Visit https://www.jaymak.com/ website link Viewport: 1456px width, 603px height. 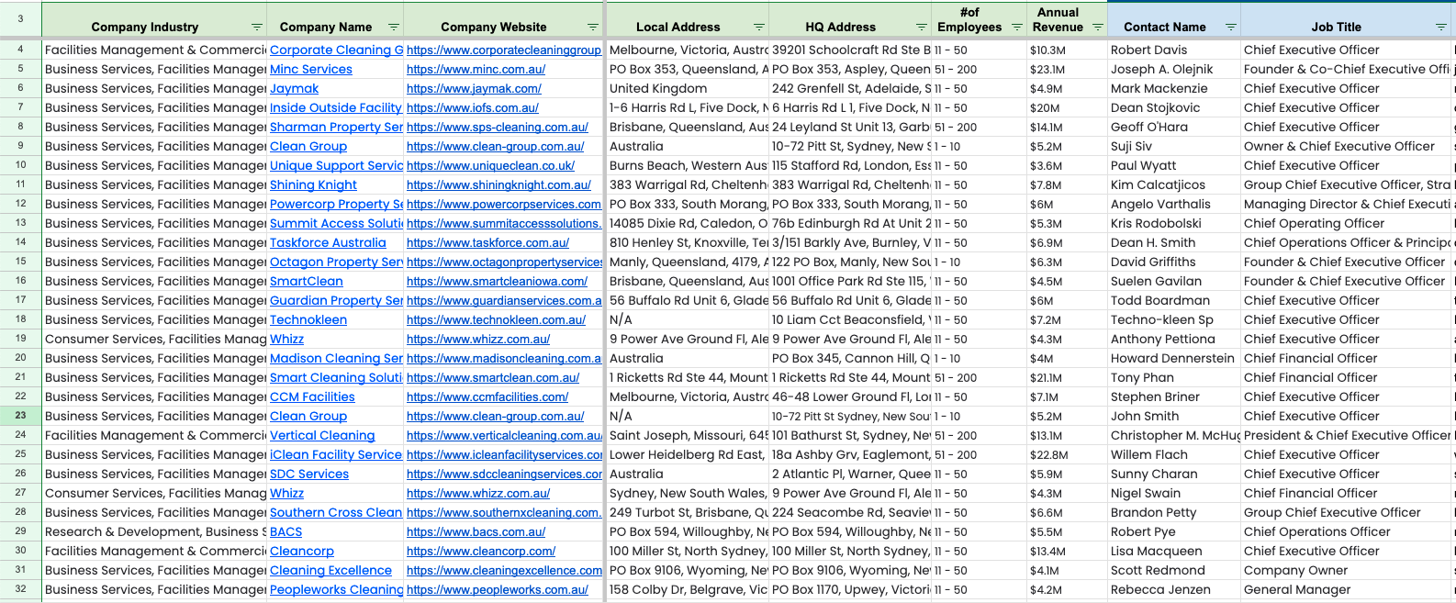coord(474,89)
